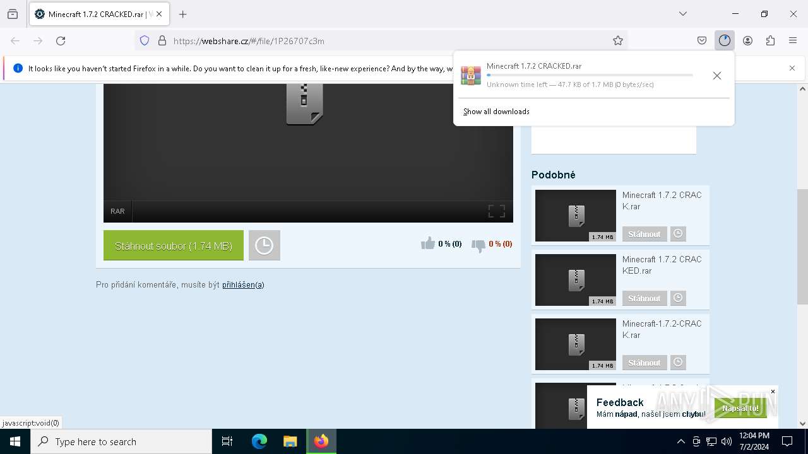Bookmark this page with star icon
This screenshot has width=808, height=454.
pyautogui.click(x=618, y=40)
